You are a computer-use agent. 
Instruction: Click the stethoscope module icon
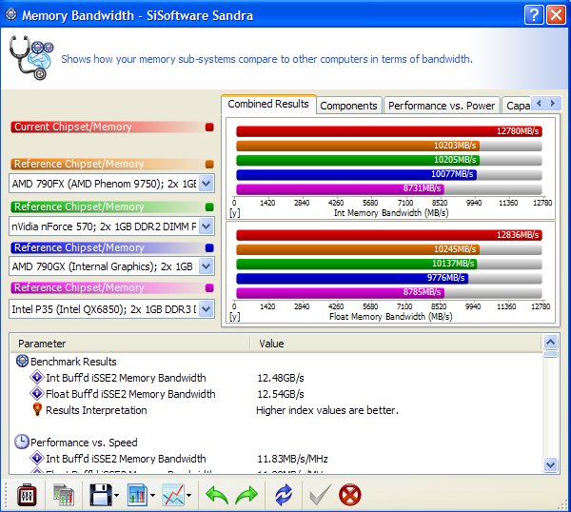tap(31, 57)
